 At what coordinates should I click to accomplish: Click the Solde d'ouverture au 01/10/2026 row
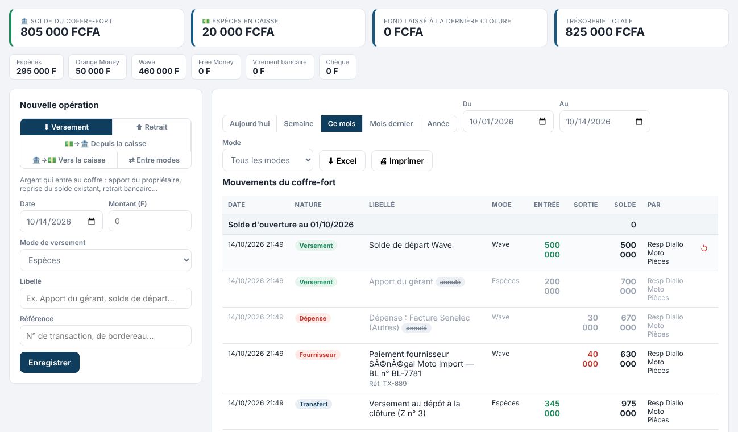point(470,225)
